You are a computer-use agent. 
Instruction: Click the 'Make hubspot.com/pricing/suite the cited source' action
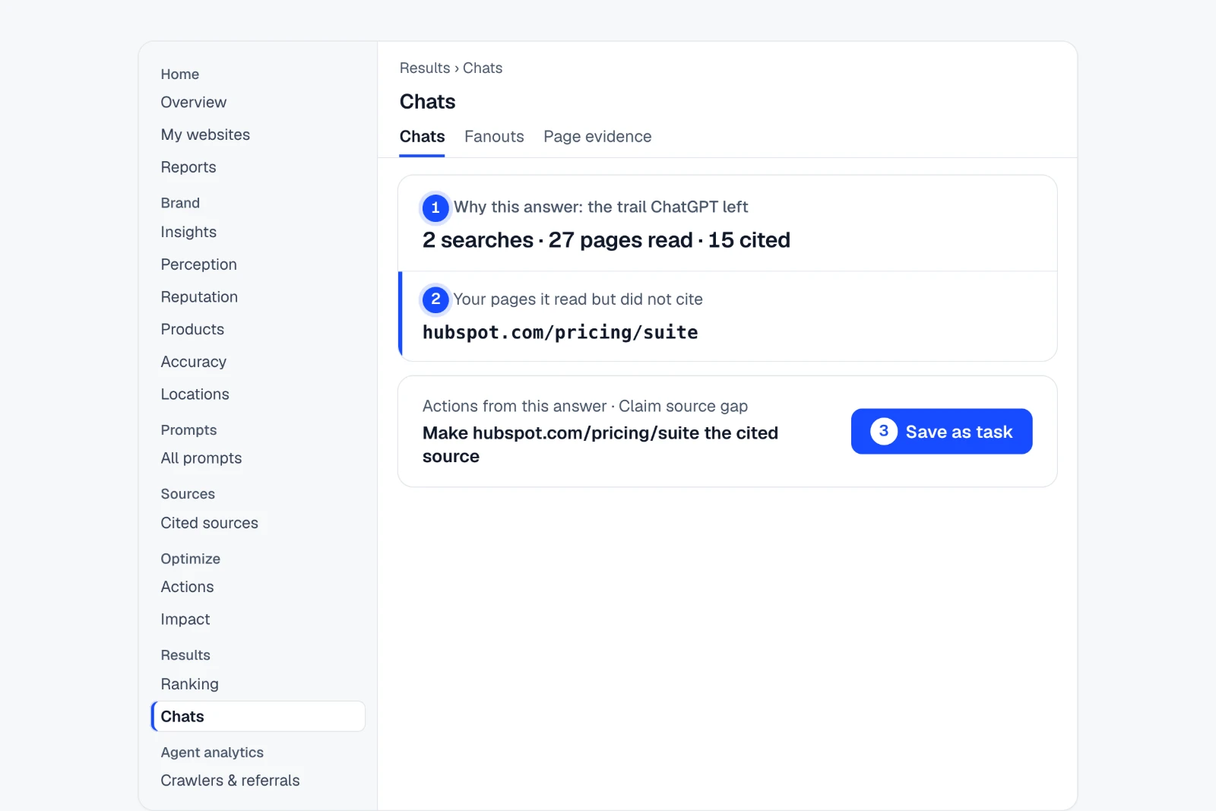[x=600, y=445]
